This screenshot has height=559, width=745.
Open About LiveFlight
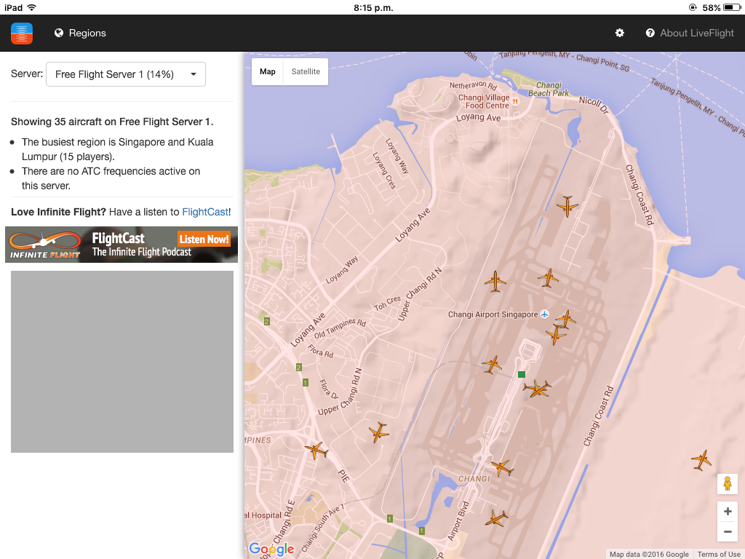point(690,33)
